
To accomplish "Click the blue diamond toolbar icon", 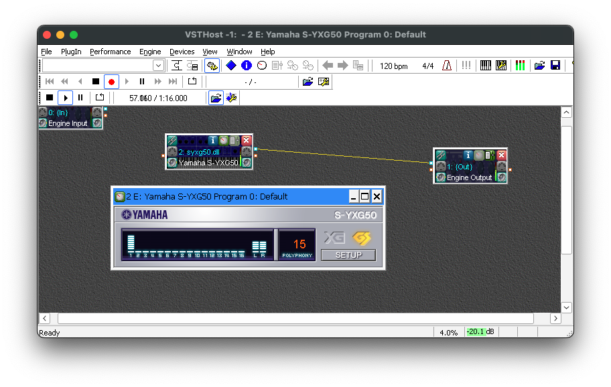I will coord(231,66).
